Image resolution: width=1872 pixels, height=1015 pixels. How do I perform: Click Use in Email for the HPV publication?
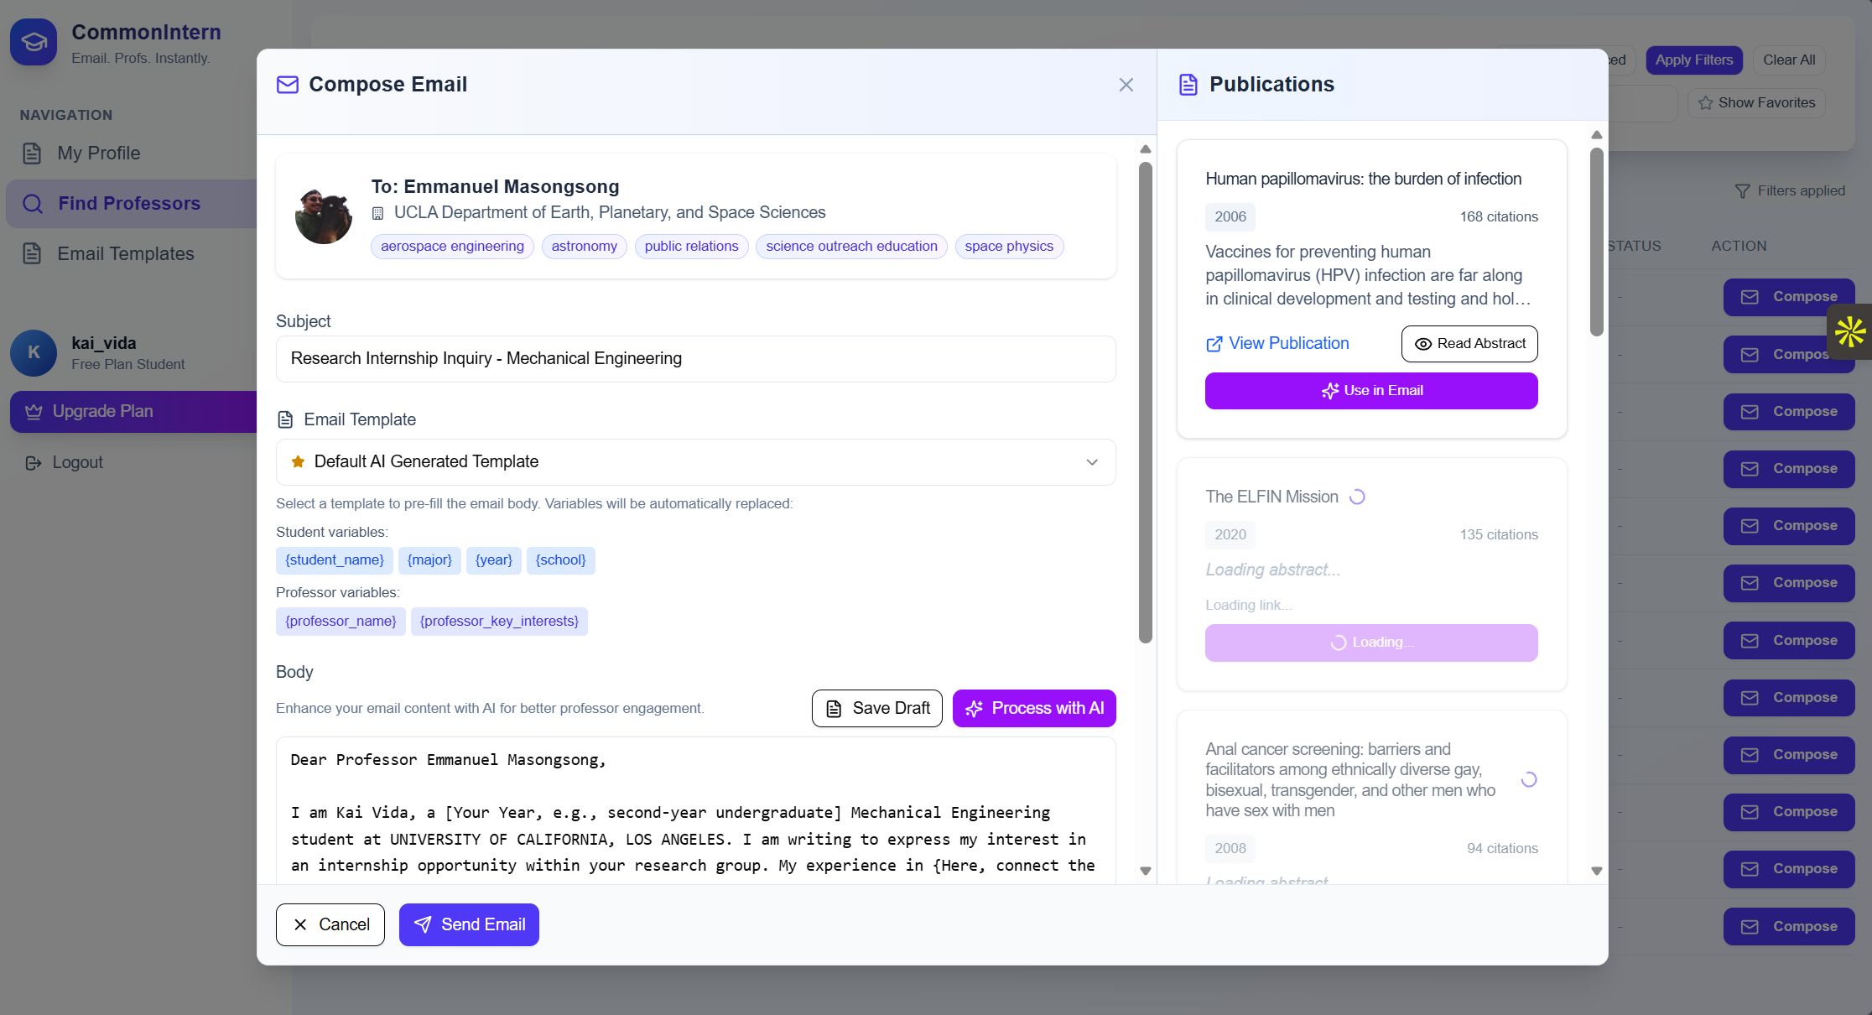coord(1371,390)
